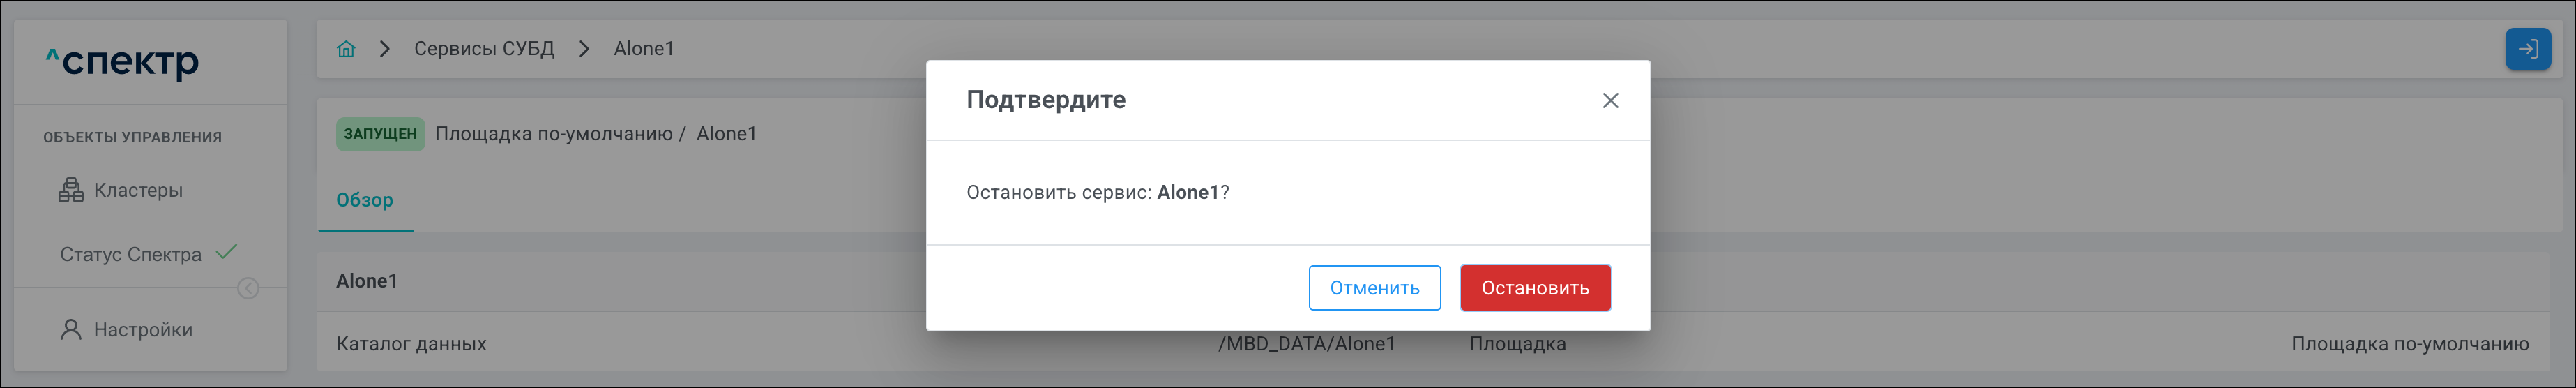Confirm with the red Остановить button
Image resolution: width=2576 pixels, height=388 pixels.
click(x=1534, y=288)
